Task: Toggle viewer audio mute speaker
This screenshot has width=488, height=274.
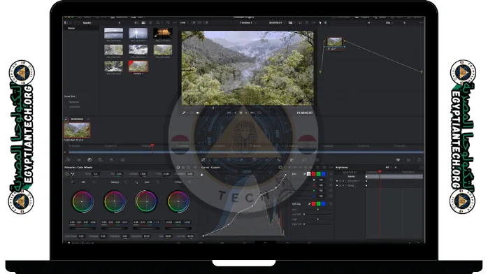Action: point(198,113)
